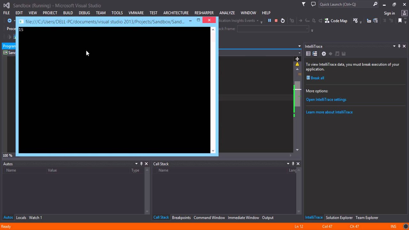Screen dimensions: 409x230
Task: Toggle the bookmark icon in toolbar
Action: coord(400,20)
